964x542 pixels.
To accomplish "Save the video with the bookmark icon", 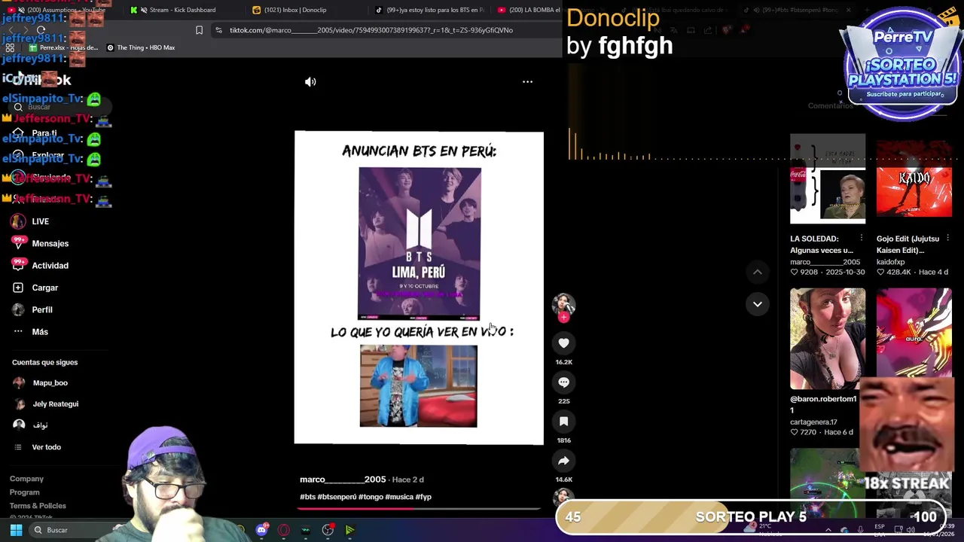I will coord(563,422).
